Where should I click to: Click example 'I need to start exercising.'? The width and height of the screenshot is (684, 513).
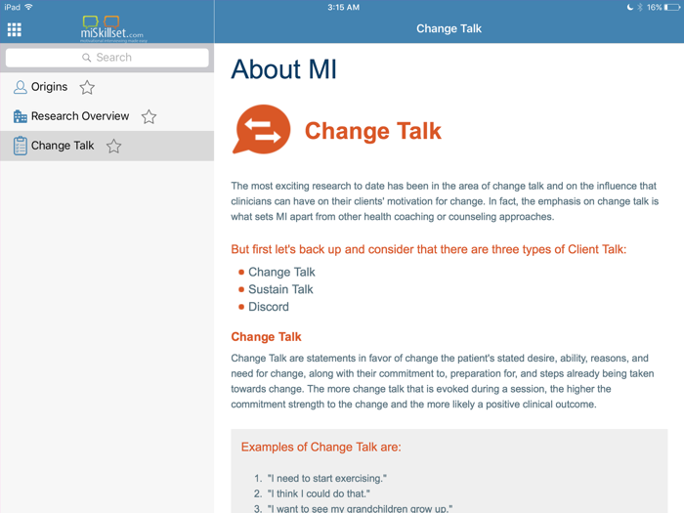click(x=326, y=479)
